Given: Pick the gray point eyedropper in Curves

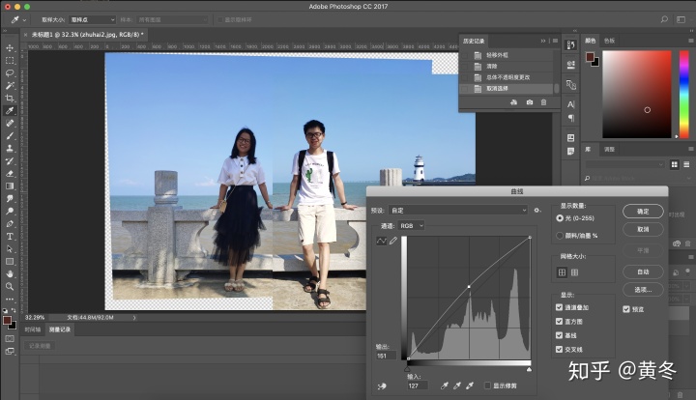Looking at the screenshot, I should click(456, 386).
